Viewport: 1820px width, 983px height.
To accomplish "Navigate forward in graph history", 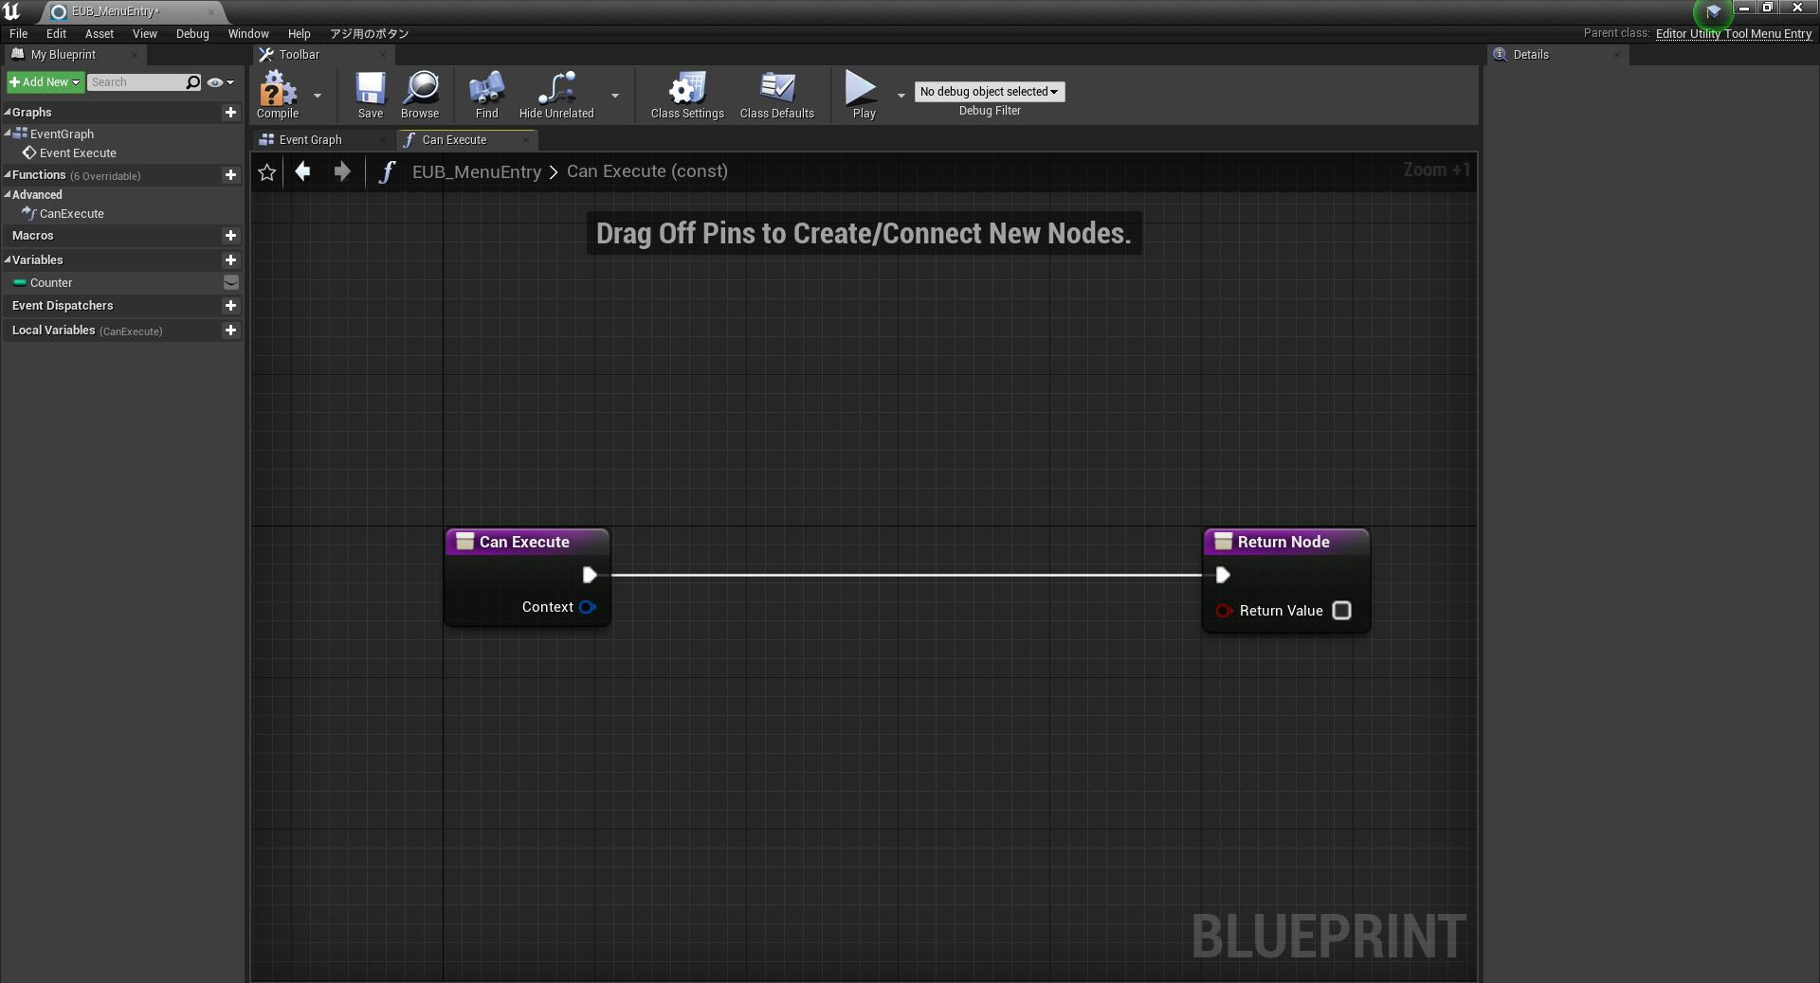I will click(342, 171).
